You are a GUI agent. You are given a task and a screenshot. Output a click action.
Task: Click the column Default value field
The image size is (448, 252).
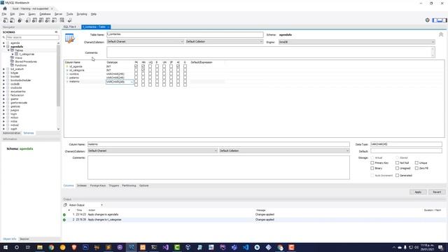[406, 150]
